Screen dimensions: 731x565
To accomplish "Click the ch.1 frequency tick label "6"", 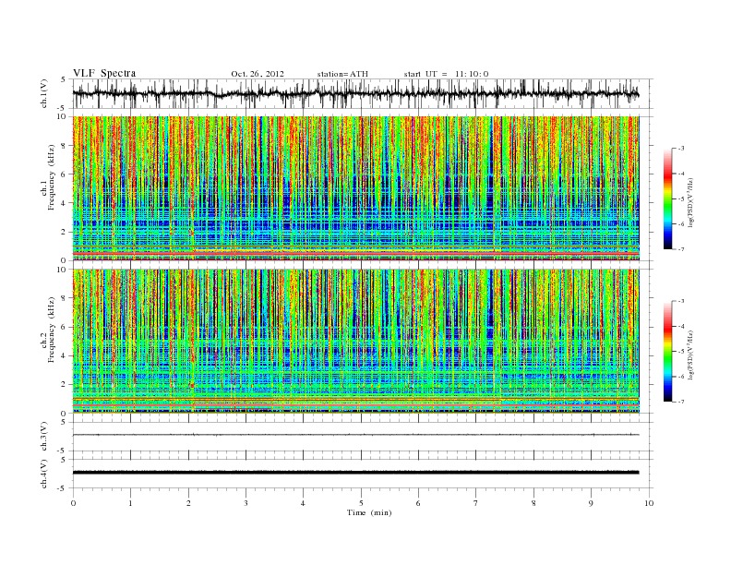I will [65, 174].
